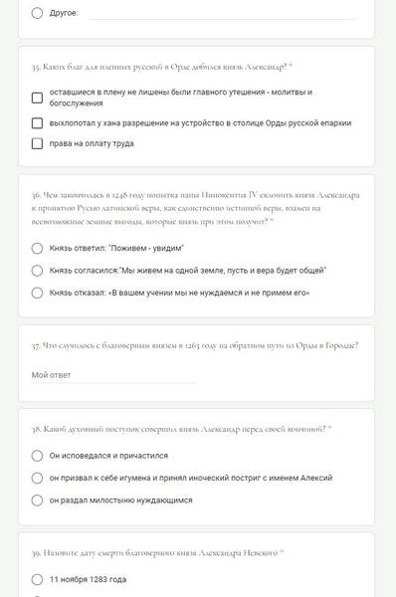Screen dimensions: 396x597
Task: Select "11 ноября 1283 года" option
Action: coord(37,579)
